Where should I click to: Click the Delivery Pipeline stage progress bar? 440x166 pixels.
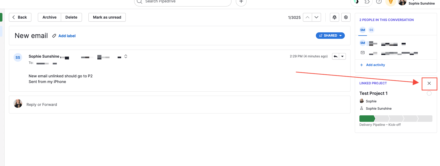pyautogui.click(x=396, y=119)
